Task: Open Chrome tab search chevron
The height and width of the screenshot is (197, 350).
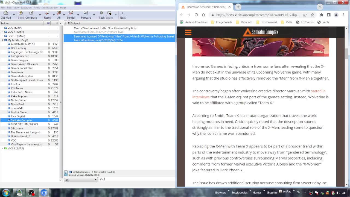Action: coord(320,7)
